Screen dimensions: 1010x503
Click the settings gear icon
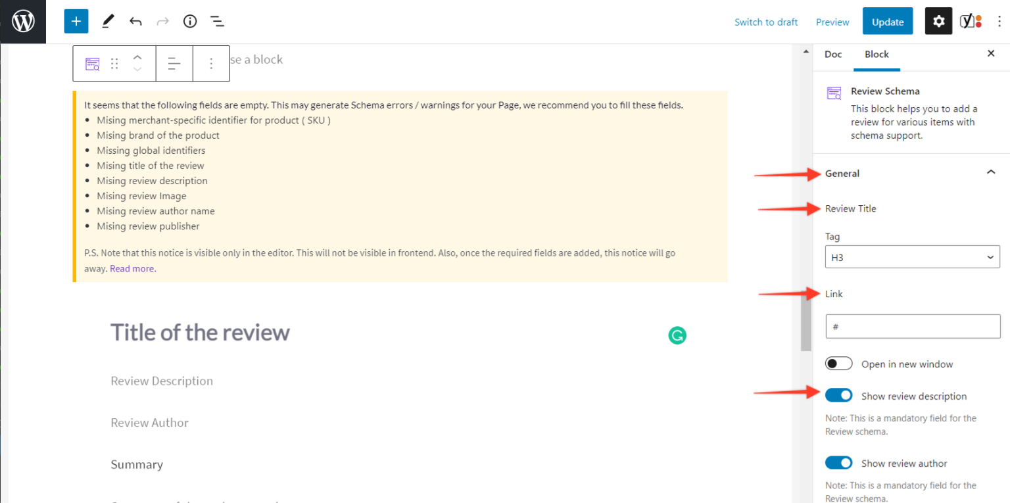[938, 22]
